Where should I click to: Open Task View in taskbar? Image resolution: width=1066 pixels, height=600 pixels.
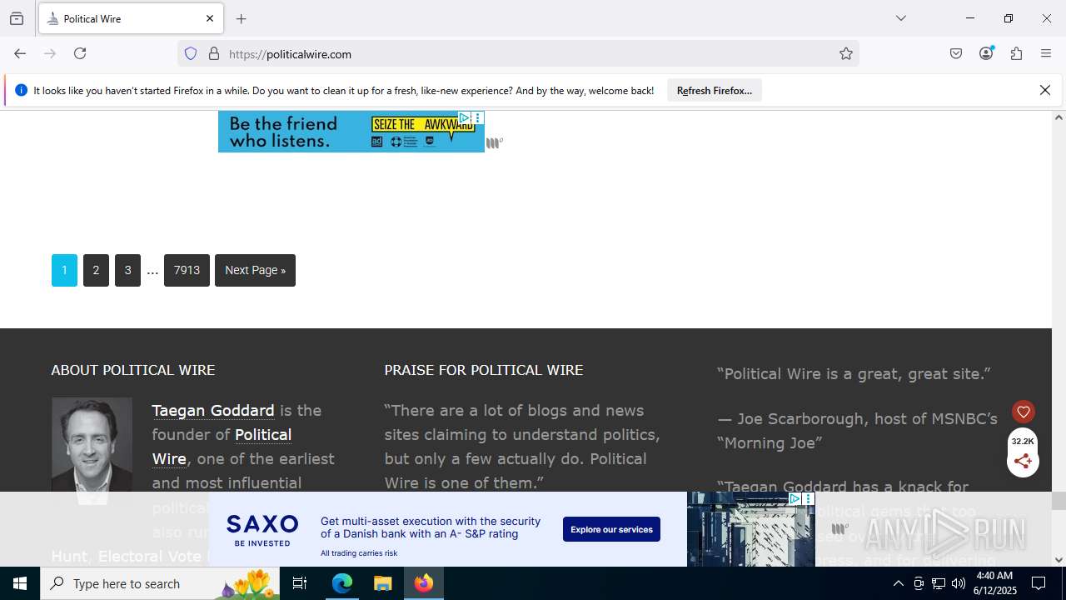pos(301,583)
